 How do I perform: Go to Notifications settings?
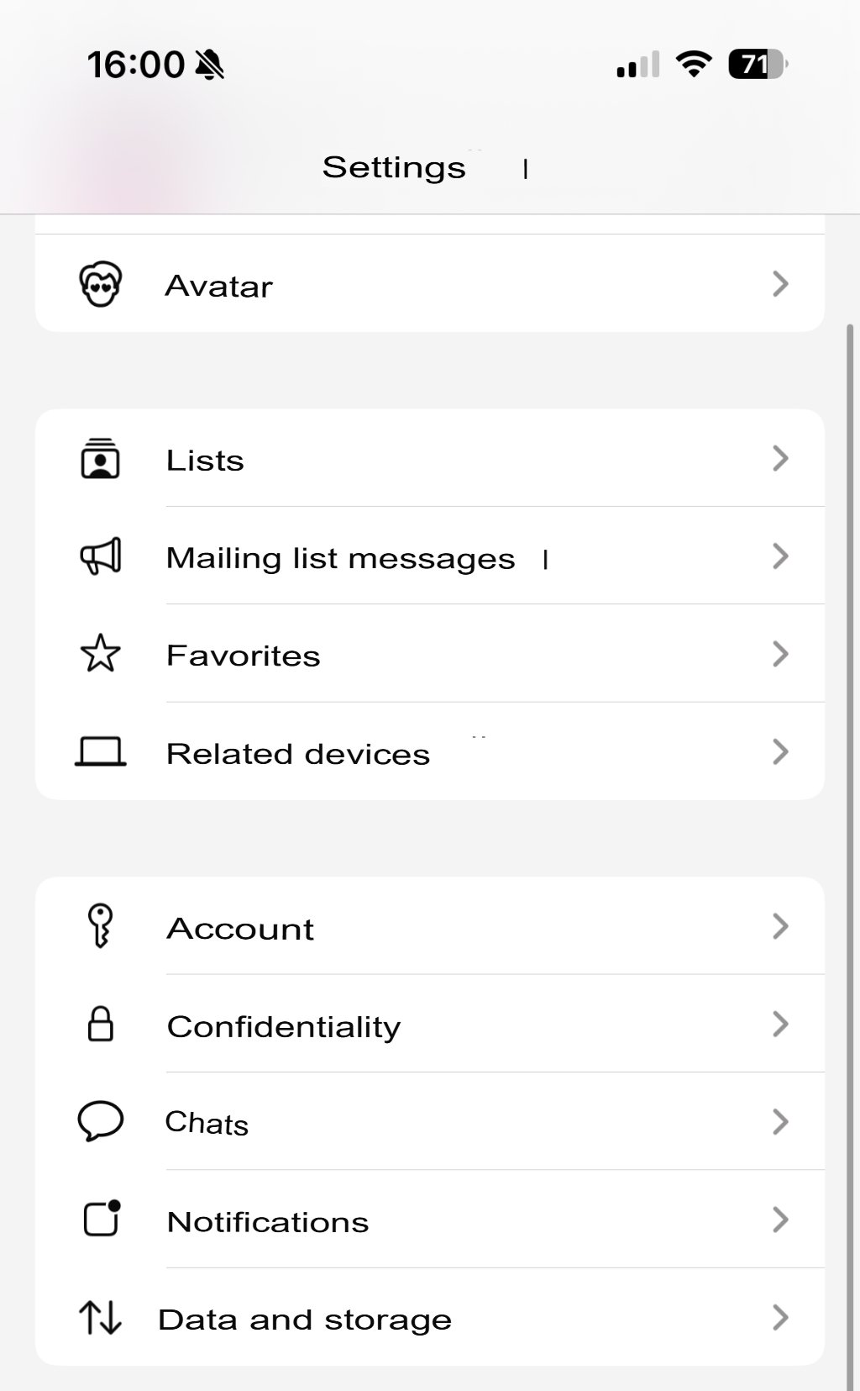(268, 1222)
